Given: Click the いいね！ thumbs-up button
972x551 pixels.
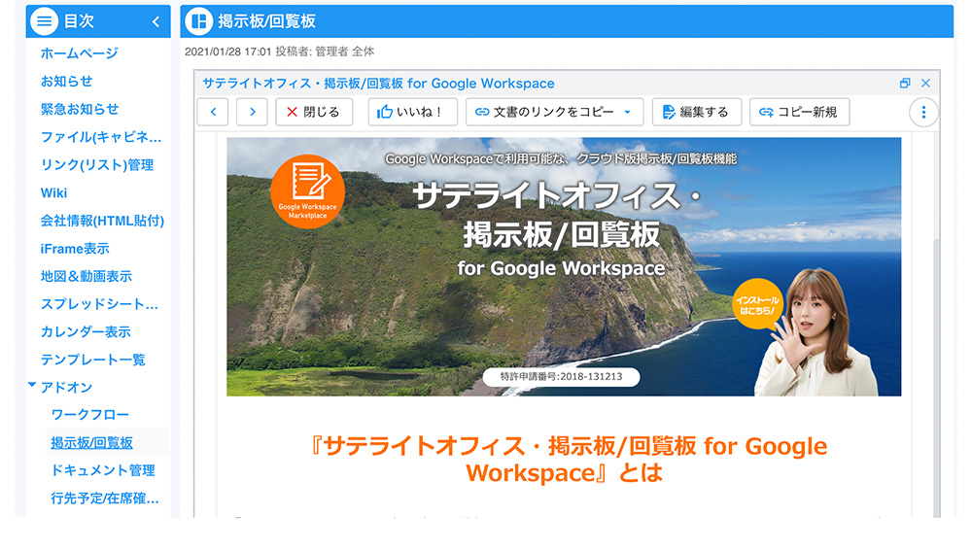Looking at the screenshot, I should pos(412,112).
